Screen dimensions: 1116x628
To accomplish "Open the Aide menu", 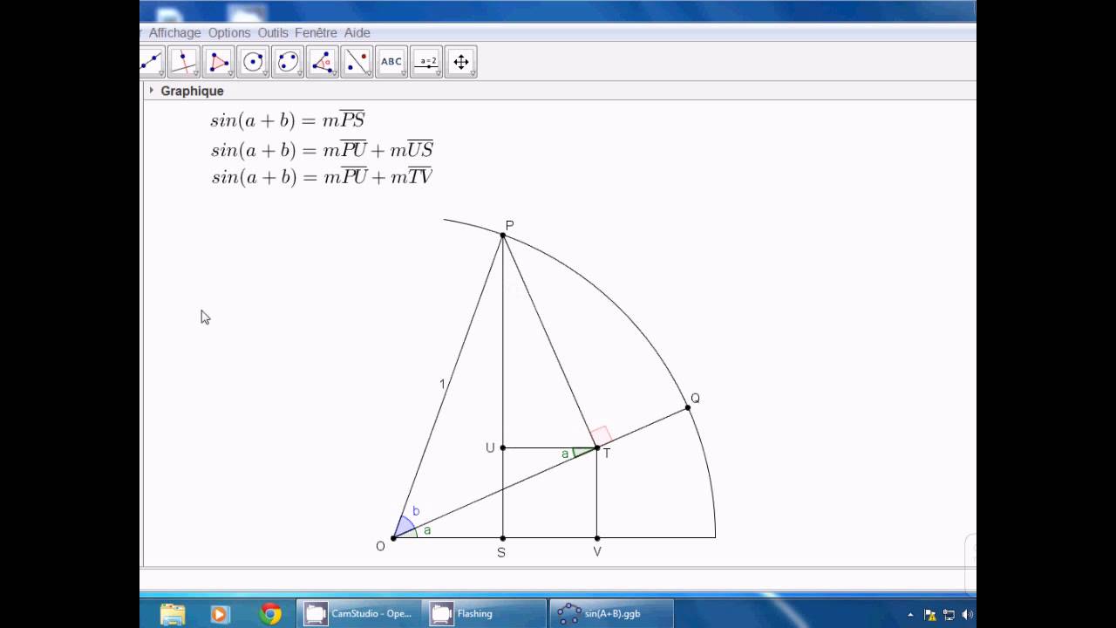I will [357, 33].
